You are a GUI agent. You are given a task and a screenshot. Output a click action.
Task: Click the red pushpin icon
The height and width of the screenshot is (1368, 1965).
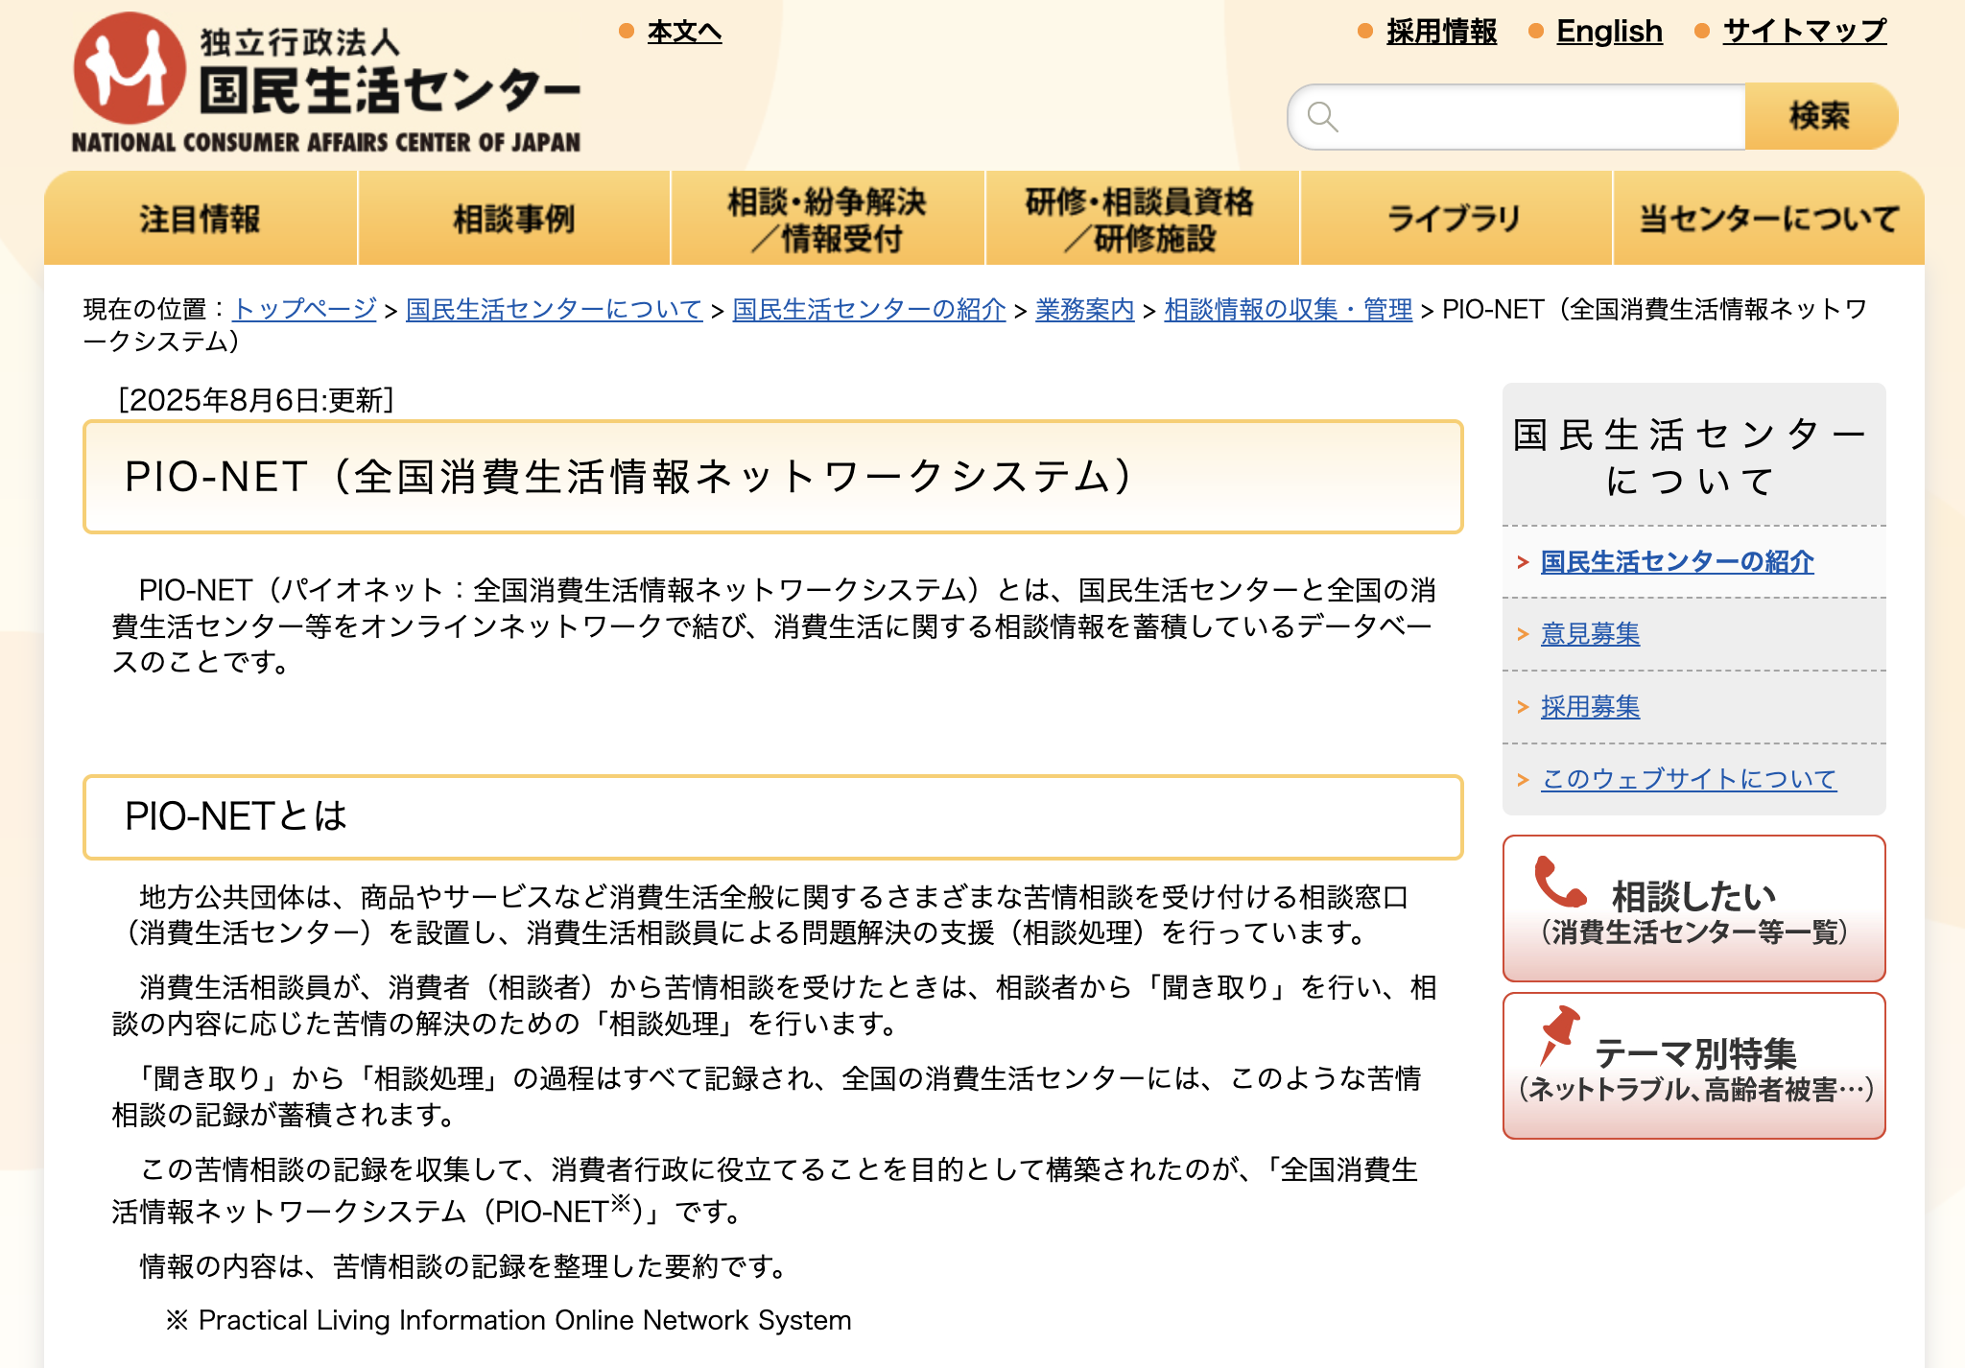click(x=1559, y=1034)
